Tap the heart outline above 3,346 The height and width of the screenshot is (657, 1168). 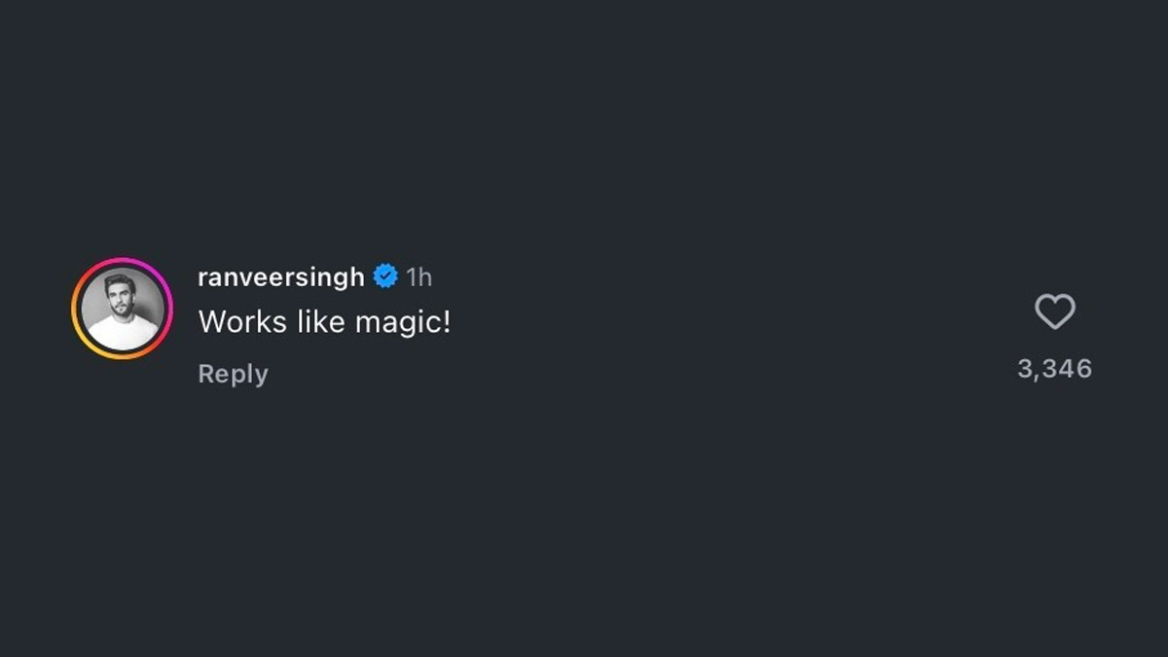coord(1054,311)
